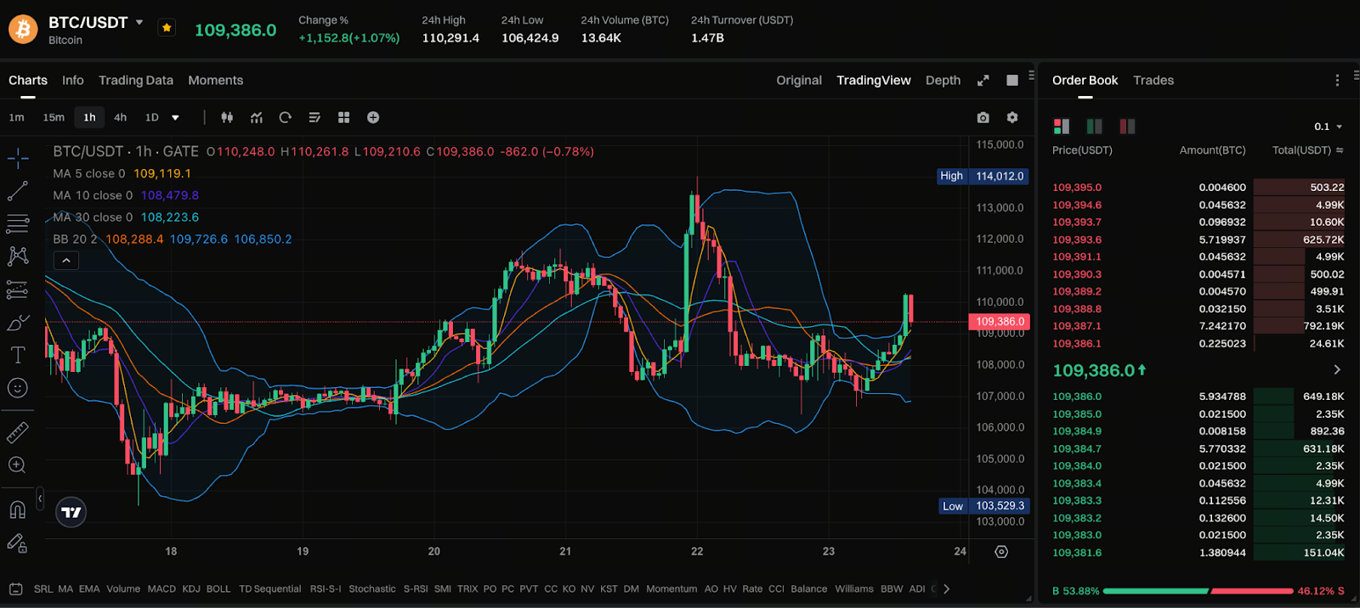The width and height of the screenshot is (1360, 608).
Task: Select the 4h timeframe button
Action: (120, 117)
